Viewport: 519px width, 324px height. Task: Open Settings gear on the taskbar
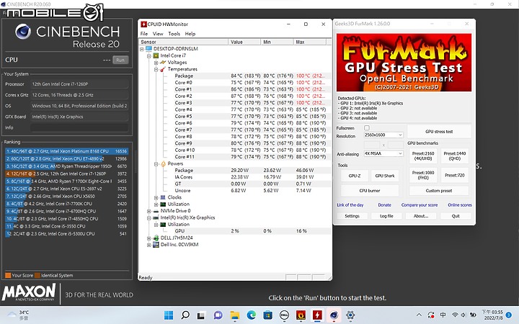(x=350, y=315)
